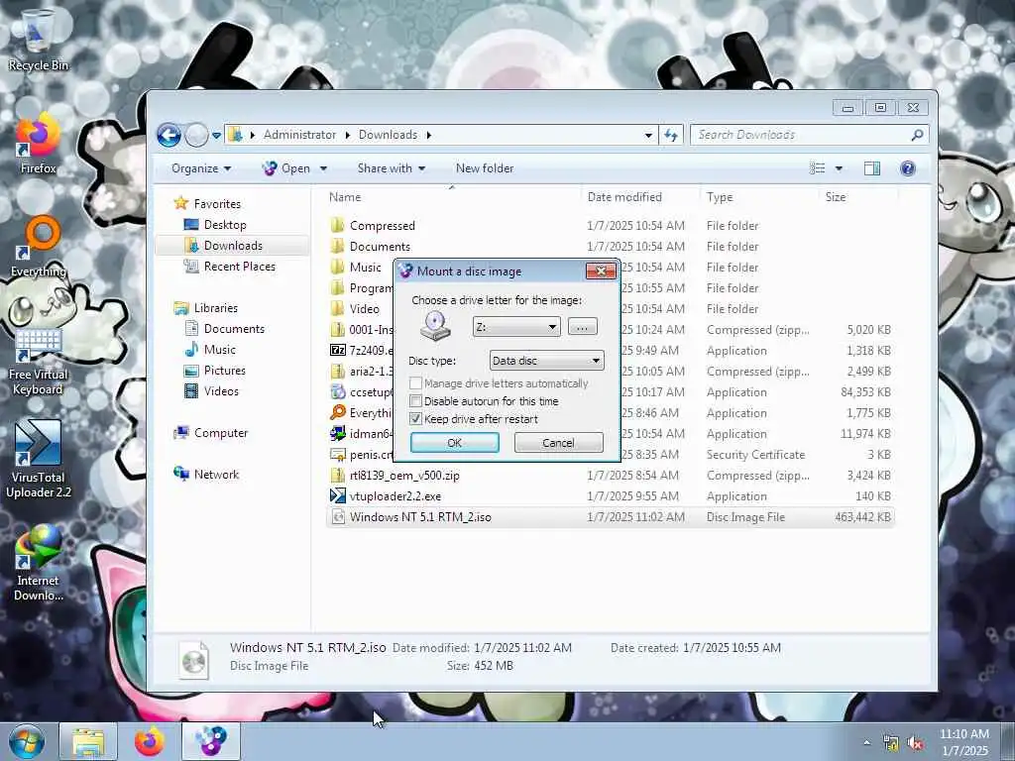Open the view options dropdown arrow
The height and width of the screenshot is (761, 1015).
tap(839, 168)
